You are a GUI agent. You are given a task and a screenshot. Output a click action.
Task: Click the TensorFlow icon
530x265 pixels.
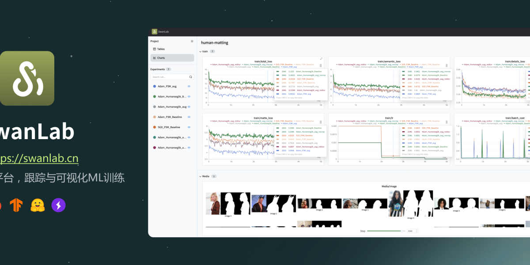(16, 205)
